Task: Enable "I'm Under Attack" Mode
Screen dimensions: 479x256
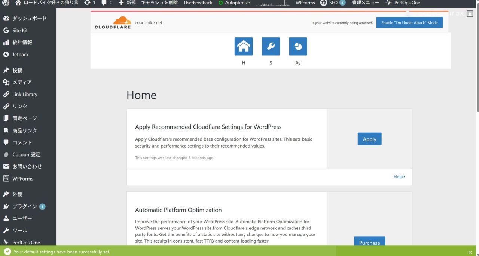Action: tap(409, 23)
